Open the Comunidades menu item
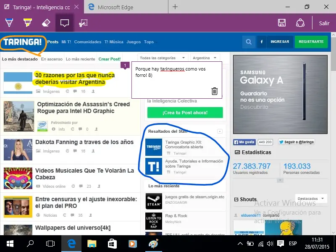The height and width of the screenshot is (252, 336). [88, 42]
